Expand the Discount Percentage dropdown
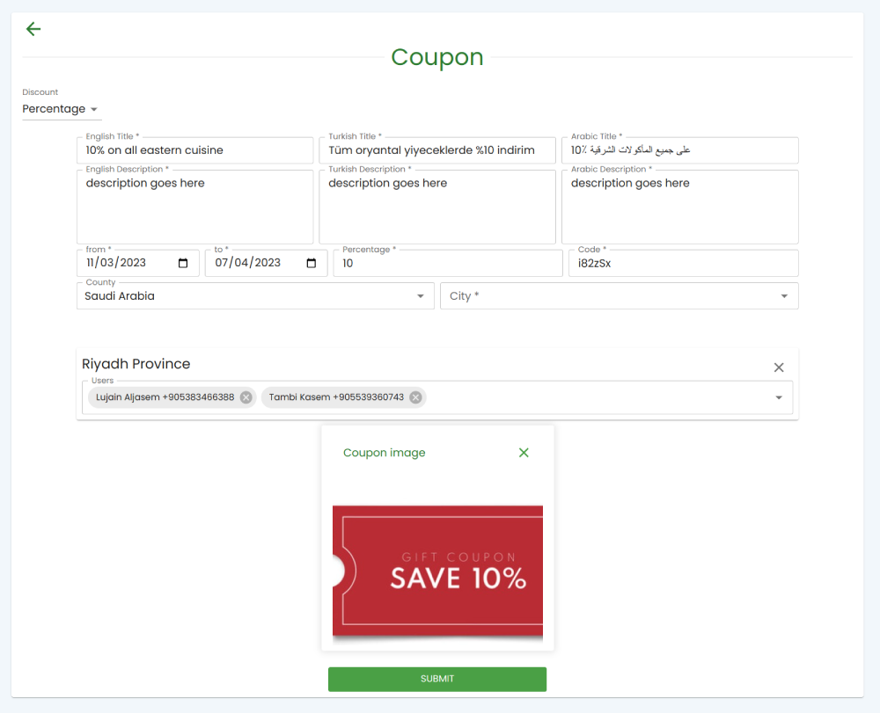This screenshot has width=880, height=713. [x=62, y=109]
